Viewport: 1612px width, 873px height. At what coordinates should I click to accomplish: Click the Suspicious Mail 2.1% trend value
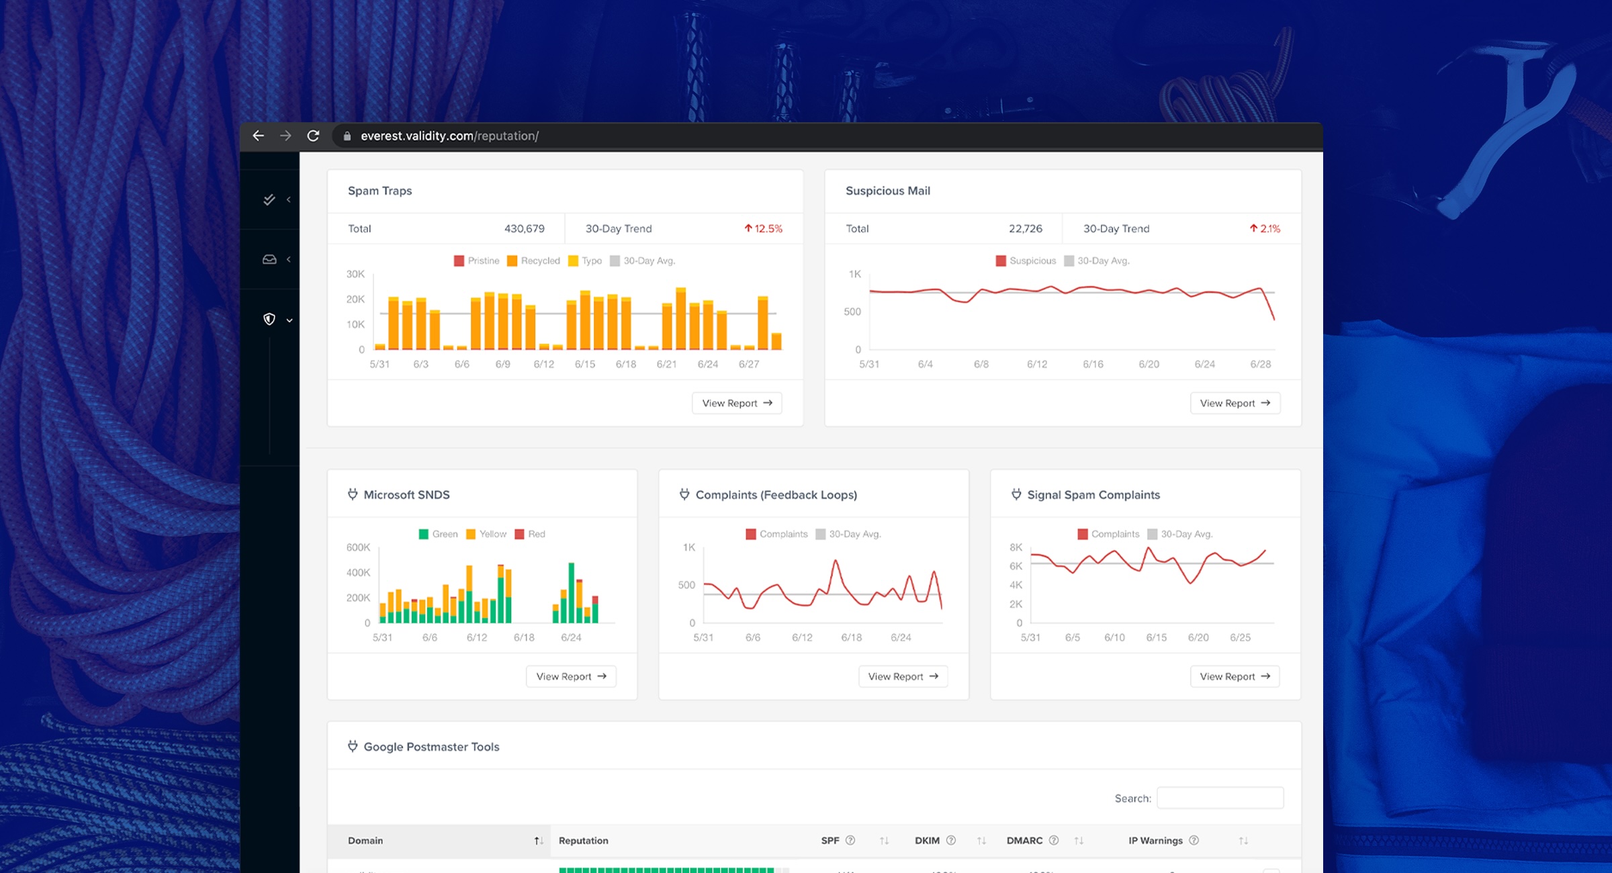tap(1265, 228)
